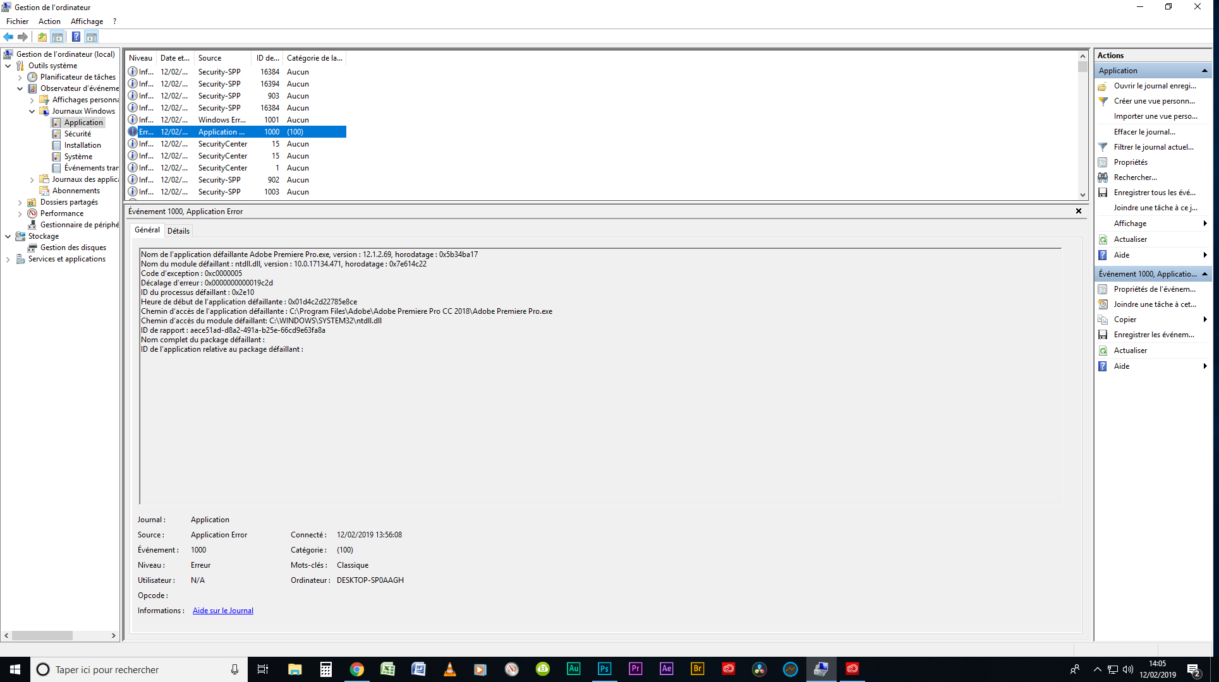Image resolution: width=1219 pixels, height=682 pixels.
Task: Select Gestionnaire de périphériques in tree
Action: [x=79, y=225]
